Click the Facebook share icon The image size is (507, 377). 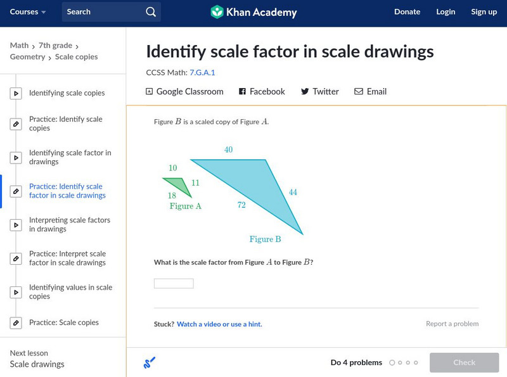(242, 92)
